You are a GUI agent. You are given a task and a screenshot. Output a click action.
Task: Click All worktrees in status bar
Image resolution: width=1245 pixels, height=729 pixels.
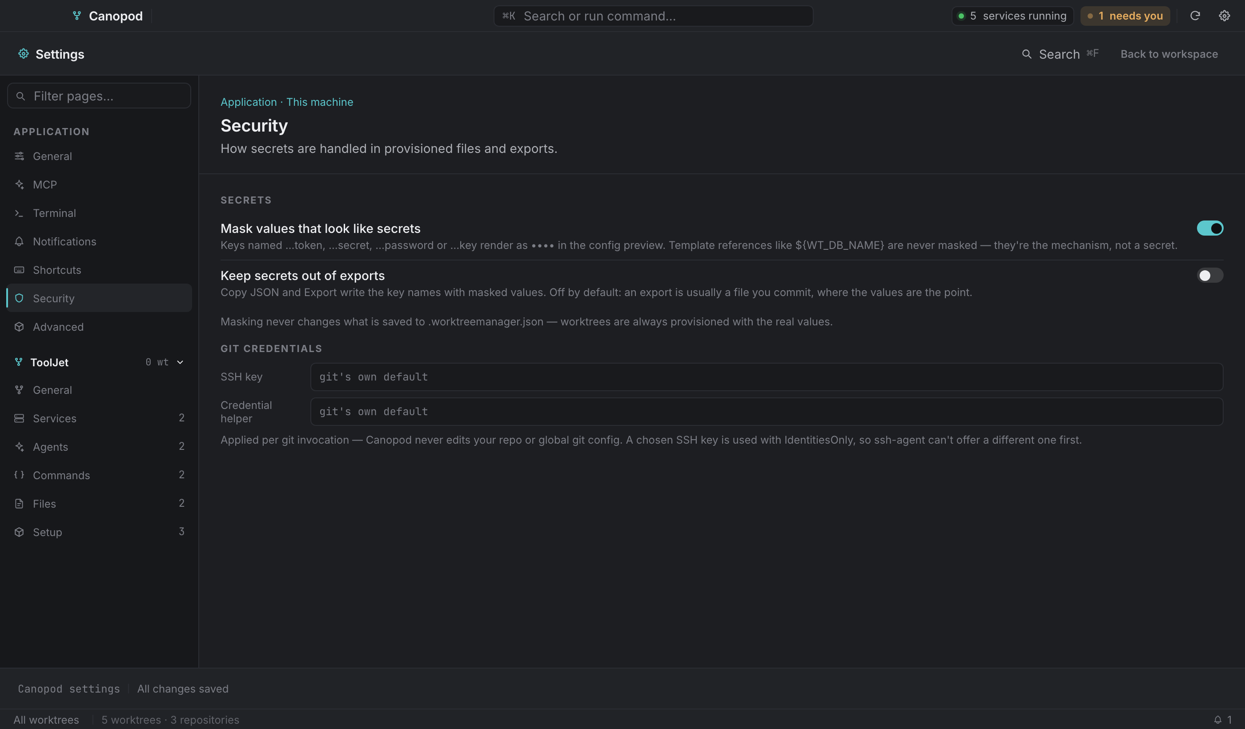[x=46, y=720]
